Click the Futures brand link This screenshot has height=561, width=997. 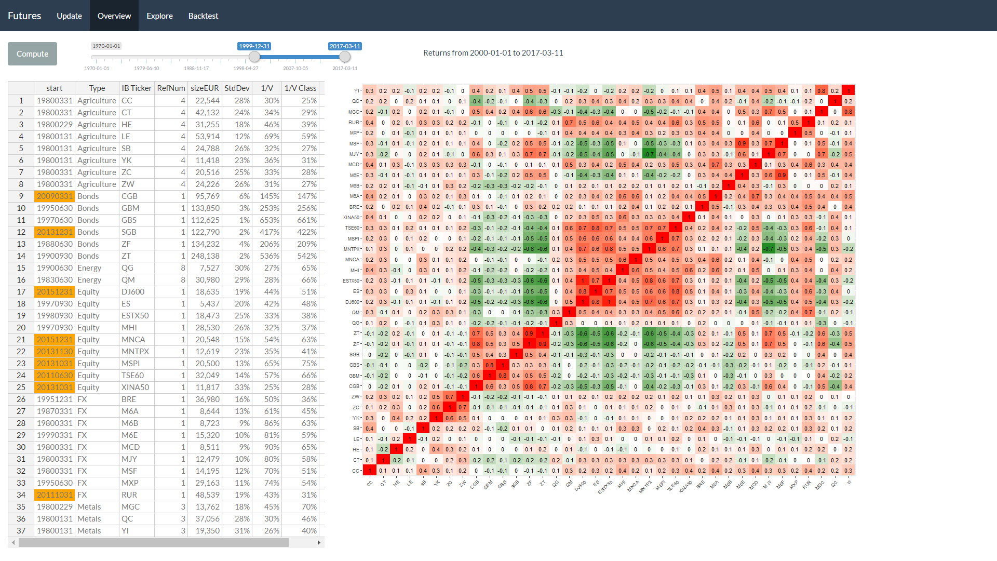pos(24,16)
